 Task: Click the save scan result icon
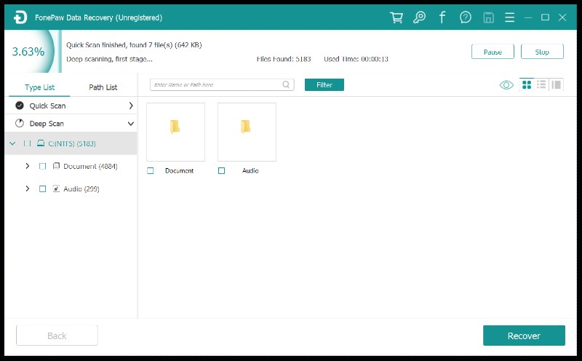click(x=488, y=17)
